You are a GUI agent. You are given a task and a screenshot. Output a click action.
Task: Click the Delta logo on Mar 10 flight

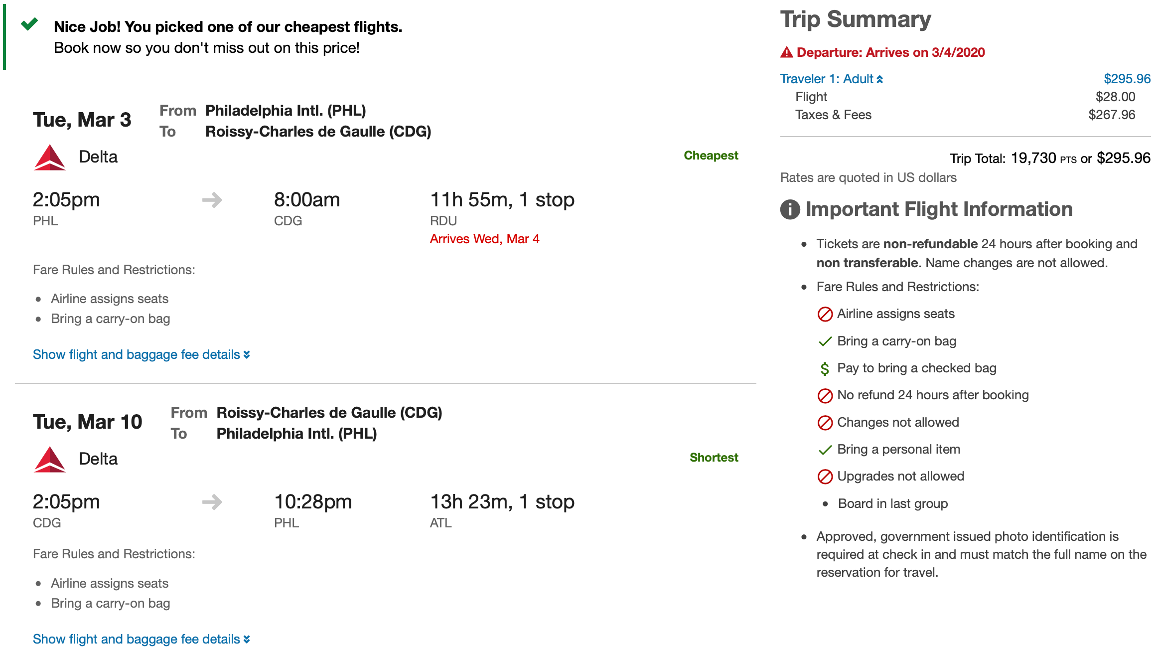pyautogui.click(x=50, y=460)
